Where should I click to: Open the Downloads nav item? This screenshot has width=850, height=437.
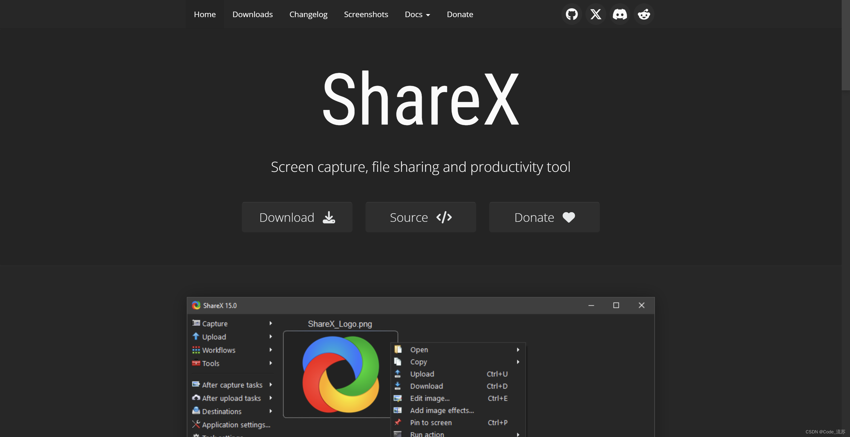(252, 14)
